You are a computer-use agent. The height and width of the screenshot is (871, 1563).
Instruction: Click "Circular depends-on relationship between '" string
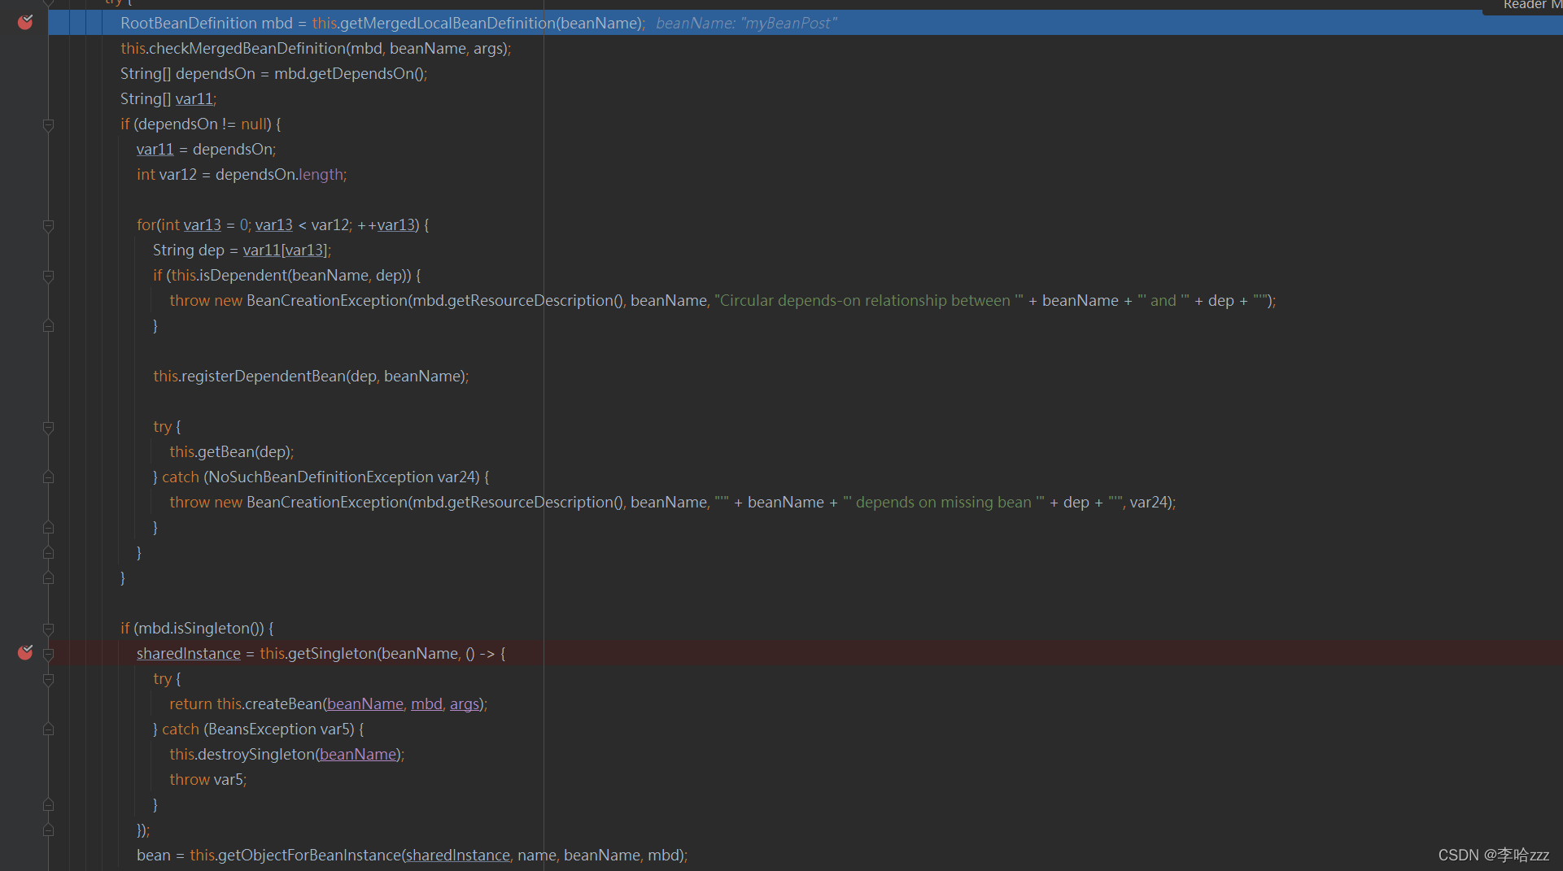click(868, 300)
